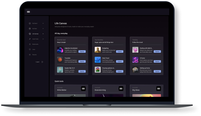Screen dimensions: 201x116
Task: Explore the Explain like I'm 5 tool
Action: (x=82, y=71)
